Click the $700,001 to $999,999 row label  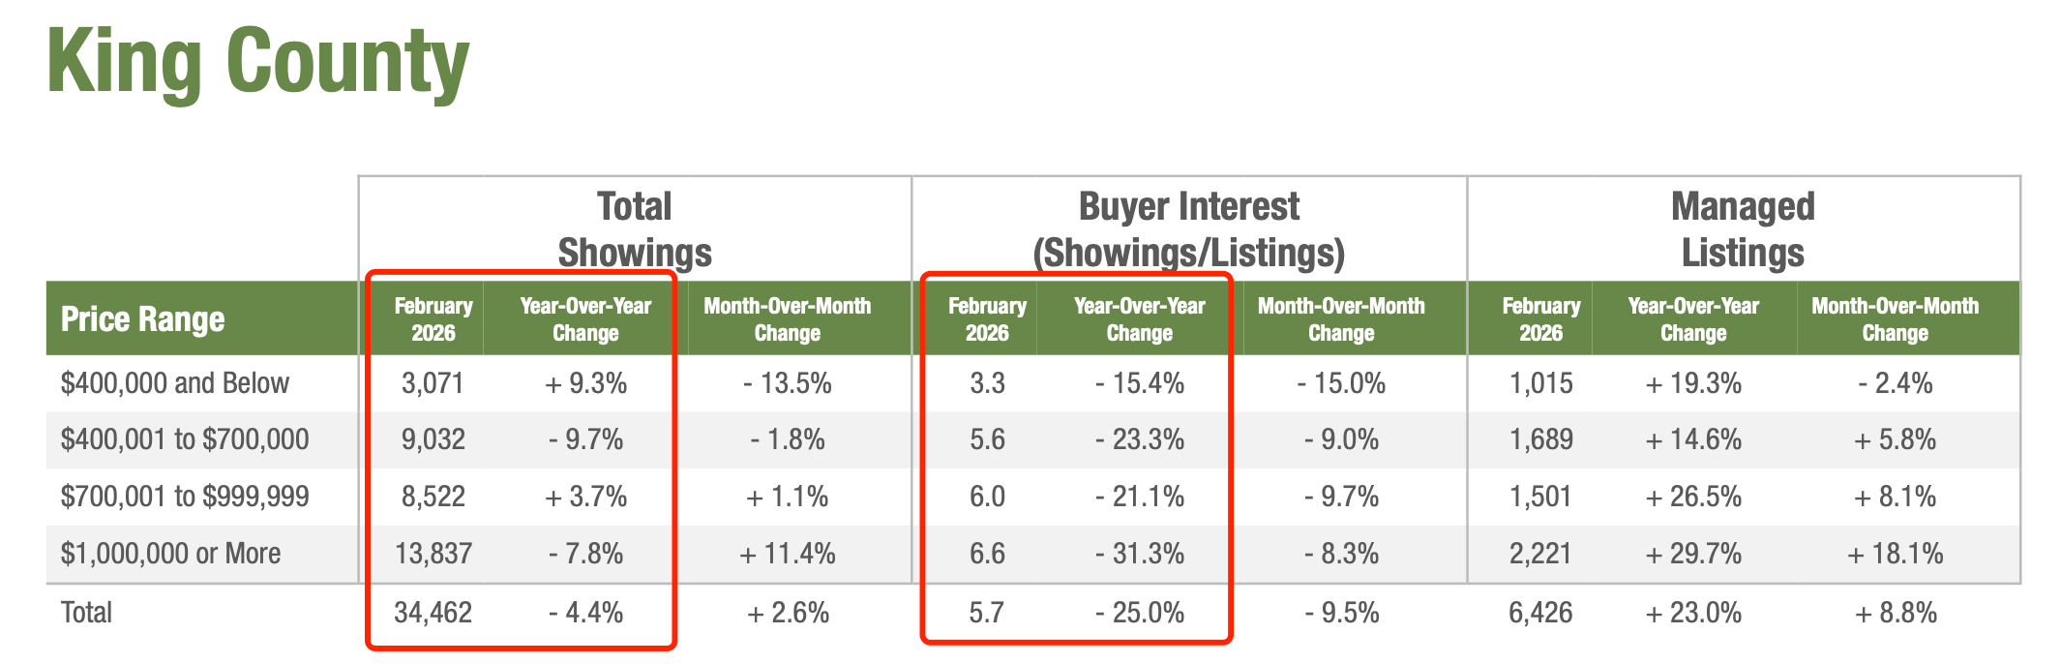point(185,497)
